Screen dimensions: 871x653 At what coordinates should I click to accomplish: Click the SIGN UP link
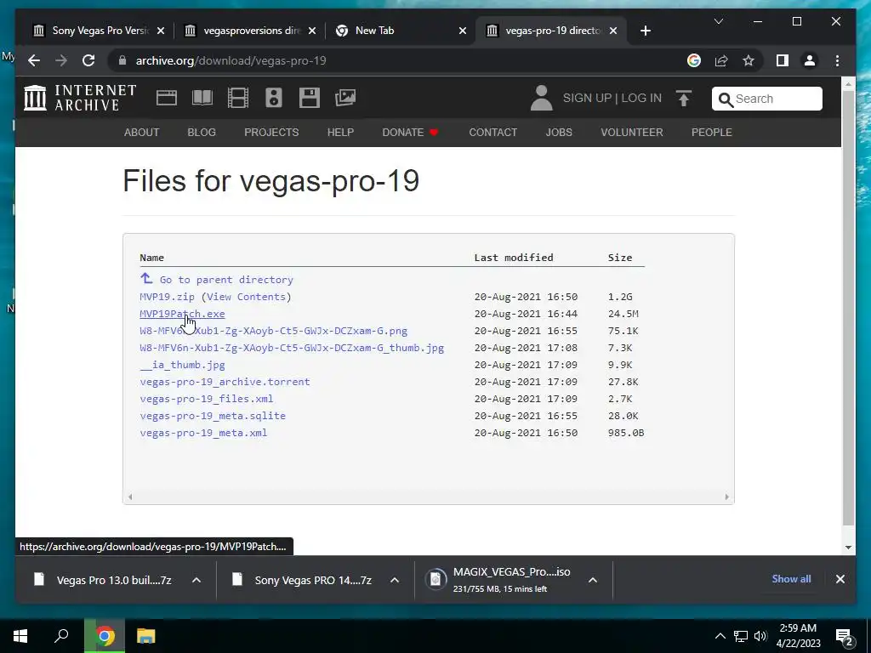pyautogui.click(x=587, y=98)
